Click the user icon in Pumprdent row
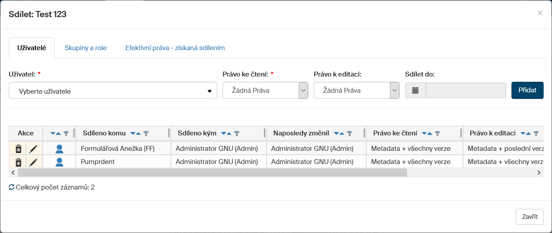The width and height of the screenshot is (552, 233). click(59, 163)
